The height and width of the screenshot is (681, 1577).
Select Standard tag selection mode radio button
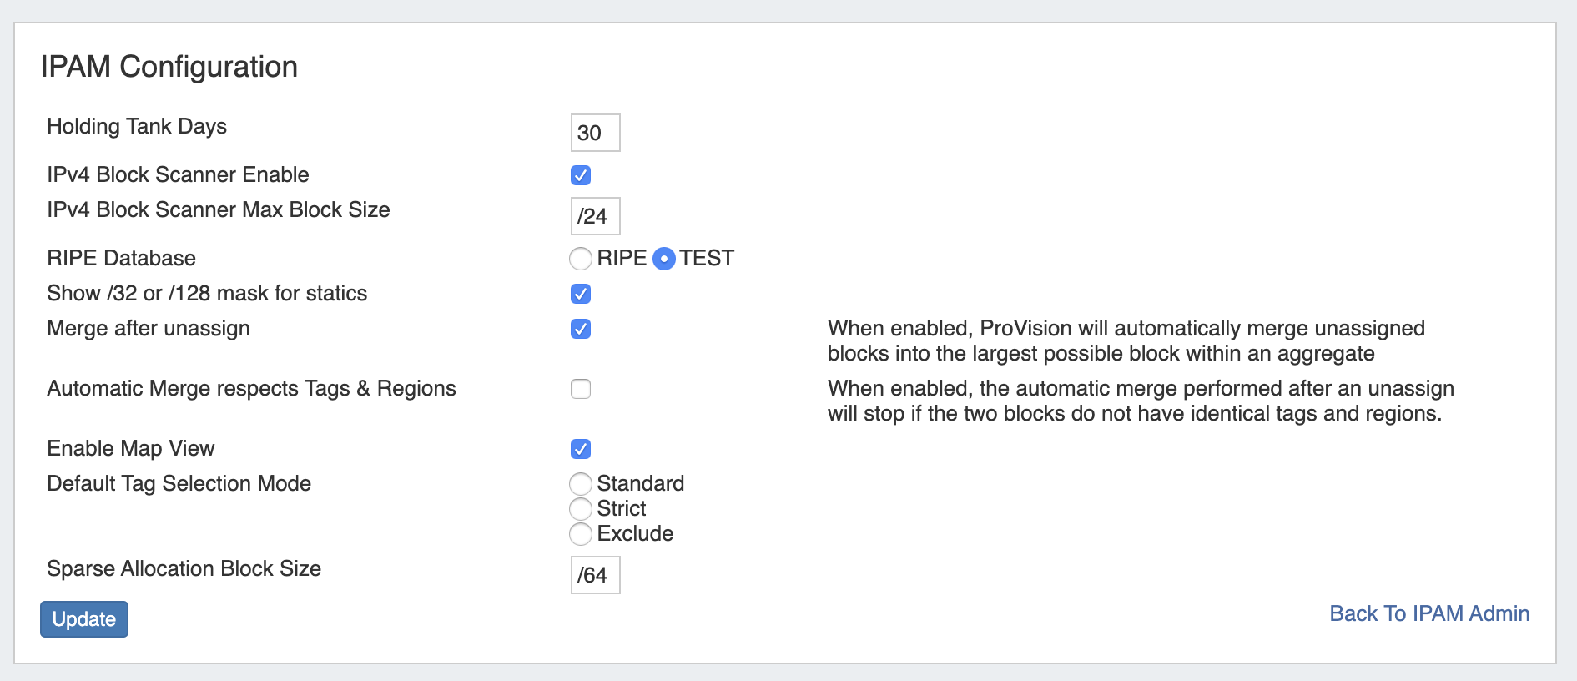(x=581, y=484)
